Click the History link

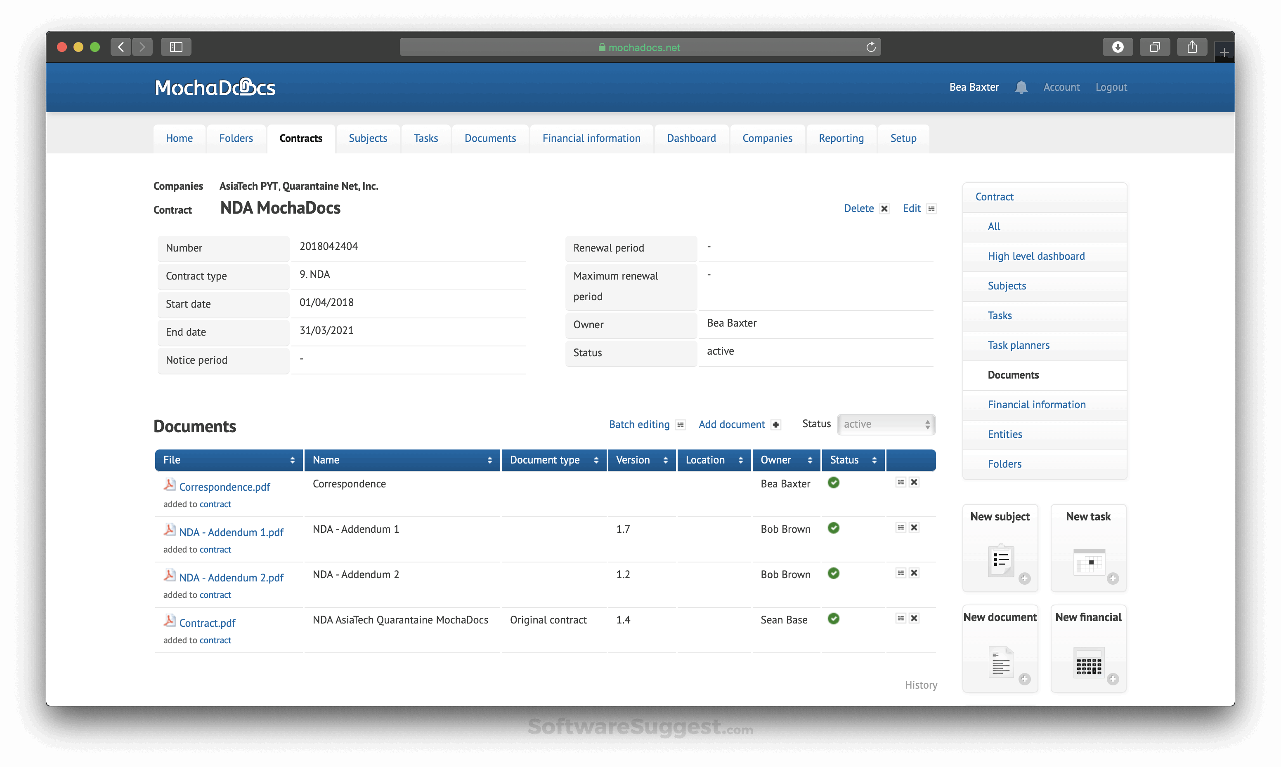(x=921, y=685)
